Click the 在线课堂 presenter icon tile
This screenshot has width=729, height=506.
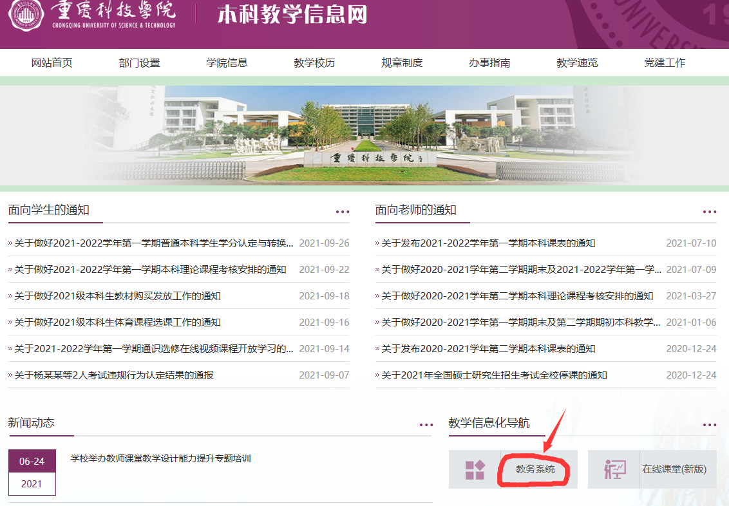pyautogui.click(x=614, y=470)
